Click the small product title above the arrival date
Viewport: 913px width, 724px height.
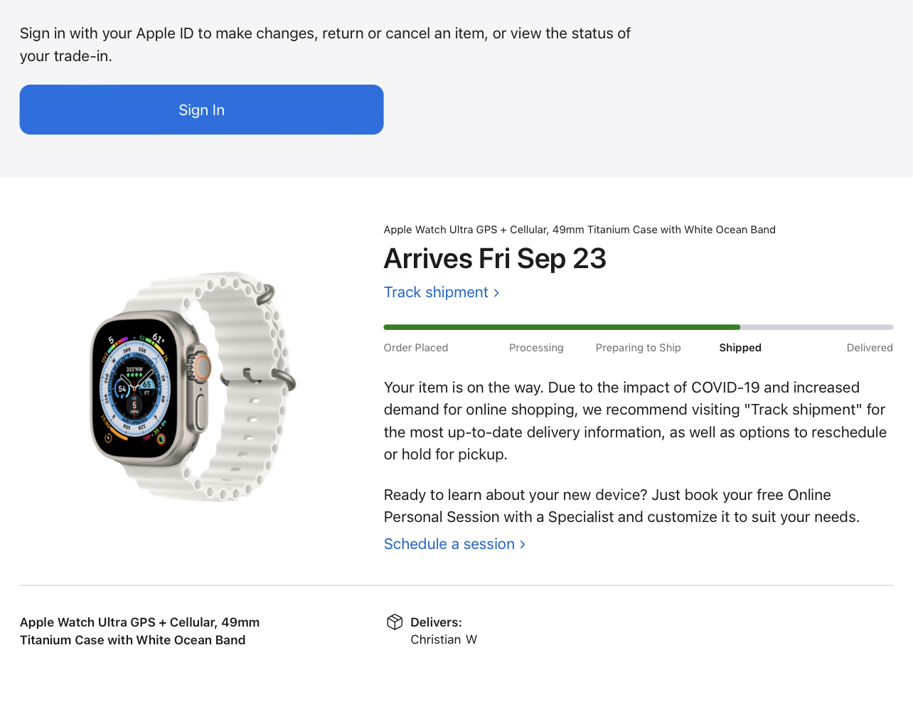point(579,230)
